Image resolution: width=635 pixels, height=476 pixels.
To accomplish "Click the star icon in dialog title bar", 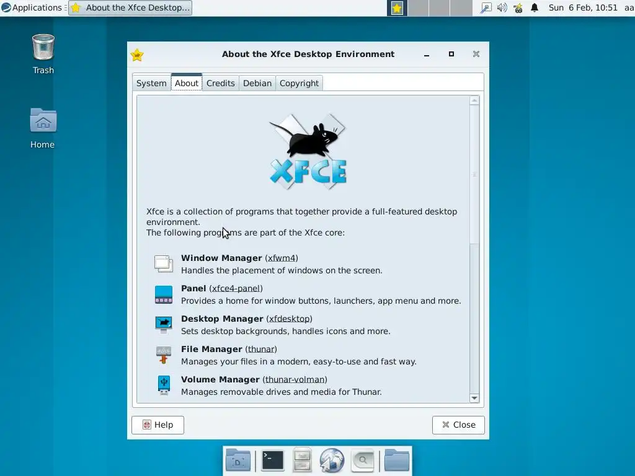I will tap(137, 55).
